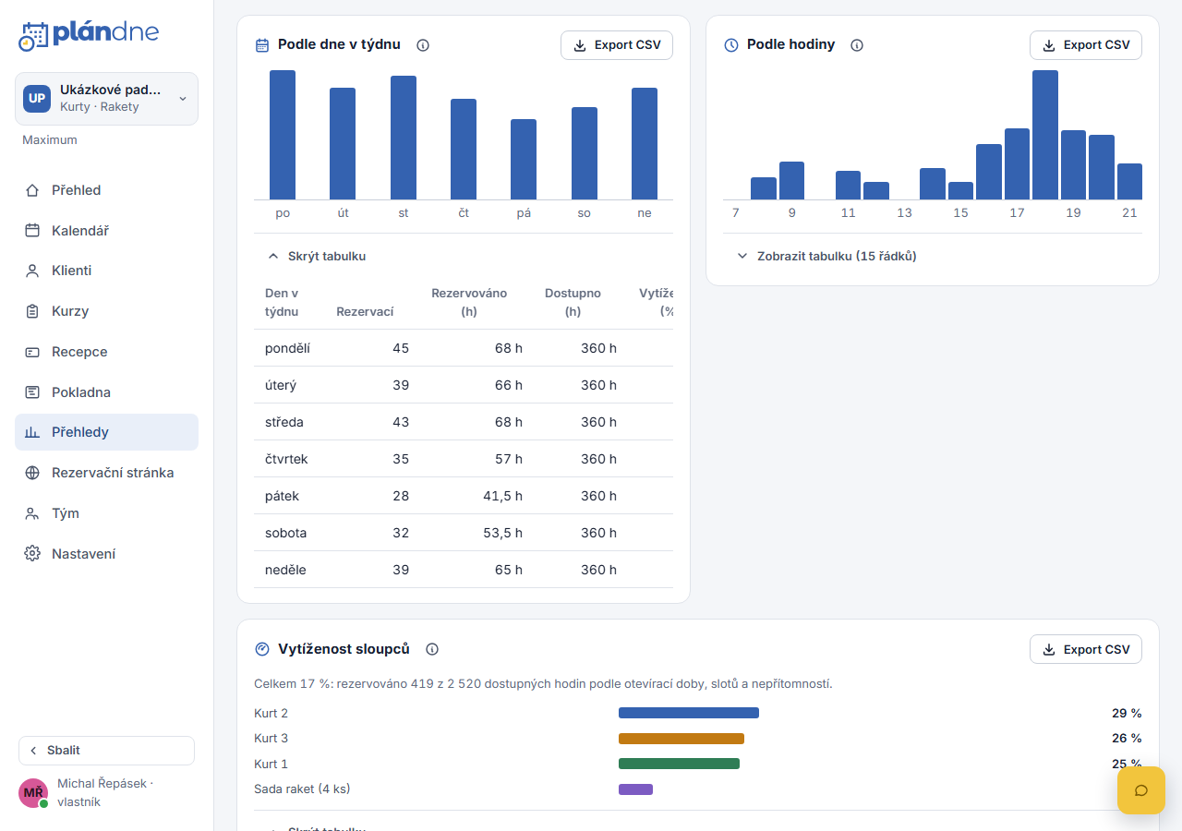Click the info icon beside Vytíženost sloupců
Viewport: 1182px width, 831px height.
pyautogui.click(x=432, y=649)
